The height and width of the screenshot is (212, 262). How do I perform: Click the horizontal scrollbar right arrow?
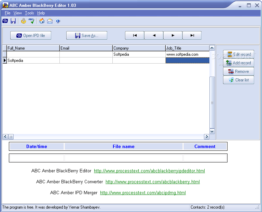(x=207, y=137)
